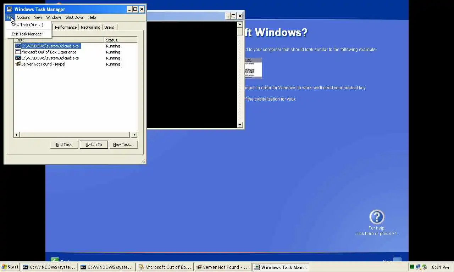Open the Windows menu in Task Manager
Viewport: 454px width, 272px height.
tap(54, 17)
